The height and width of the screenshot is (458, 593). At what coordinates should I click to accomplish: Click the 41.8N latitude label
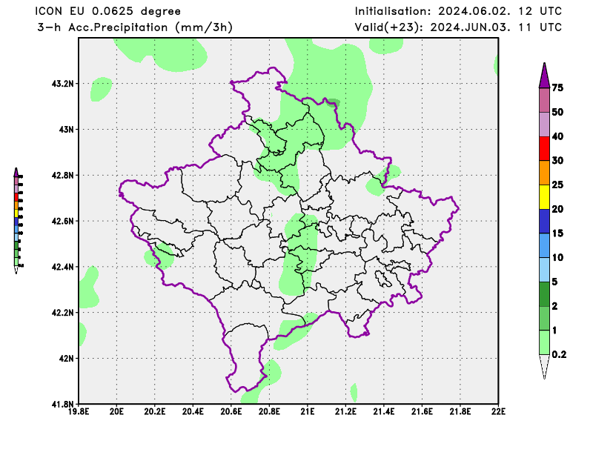(62, 405)
